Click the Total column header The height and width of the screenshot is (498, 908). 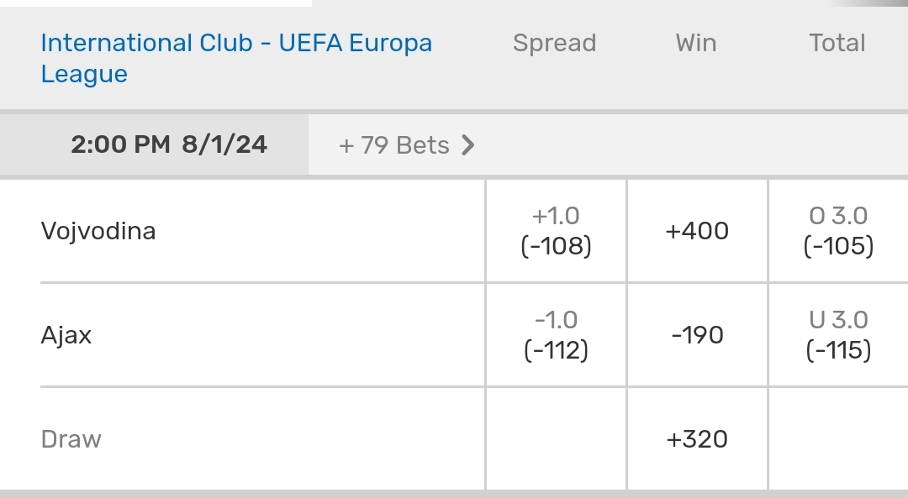[x=837, y=43]
